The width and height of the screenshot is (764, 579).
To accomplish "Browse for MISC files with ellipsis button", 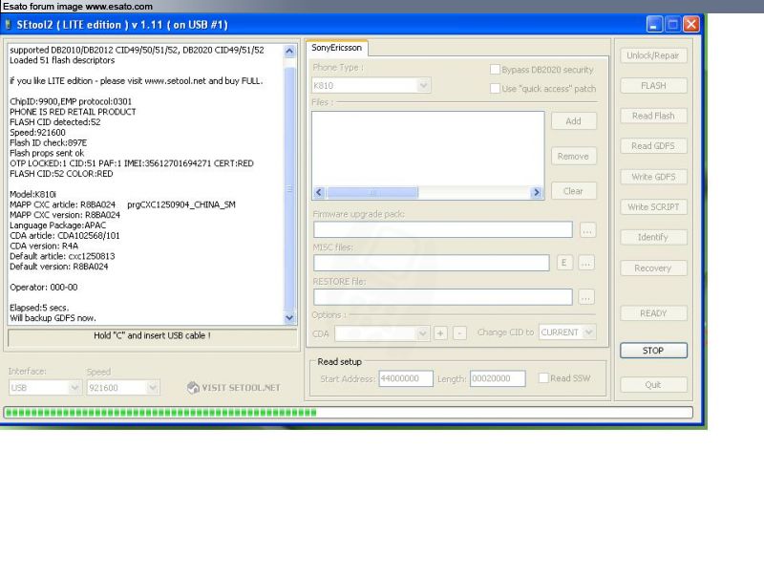I will click(x=586, y=263).
